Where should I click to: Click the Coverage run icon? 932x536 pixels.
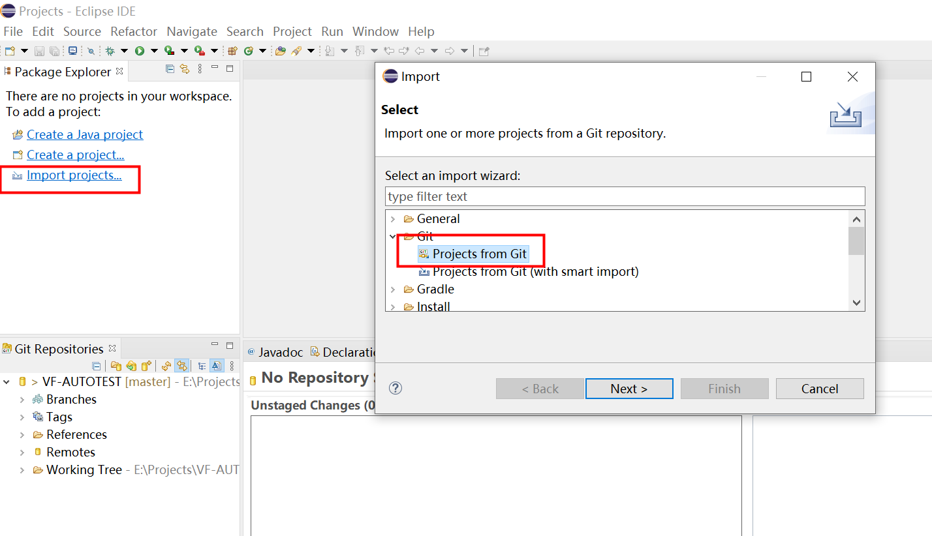point(169,51)
